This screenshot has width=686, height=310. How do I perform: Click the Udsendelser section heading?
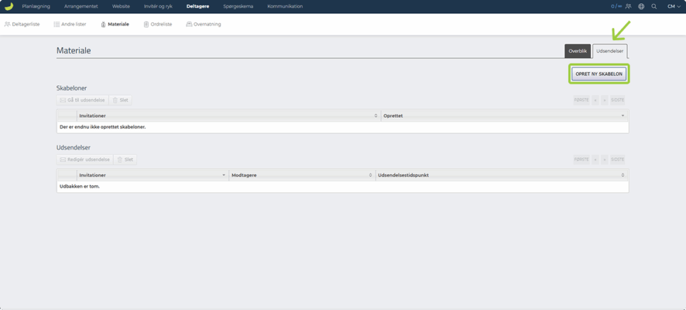pyautogui.click(x=74, y=148)
